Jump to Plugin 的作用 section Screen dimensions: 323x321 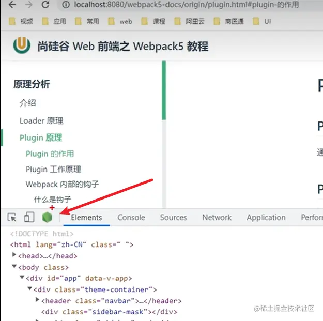click(x=50, y=154)
